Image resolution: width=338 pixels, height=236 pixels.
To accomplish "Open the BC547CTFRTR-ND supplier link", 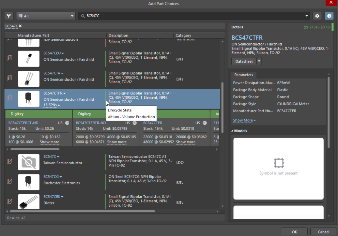I will (91, 123).
